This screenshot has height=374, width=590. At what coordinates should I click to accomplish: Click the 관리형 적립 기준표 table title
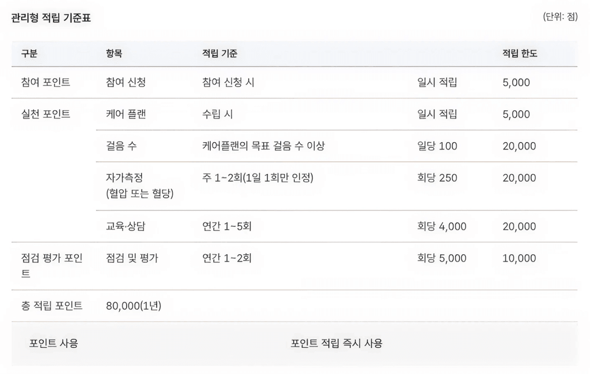coord(51,18)
